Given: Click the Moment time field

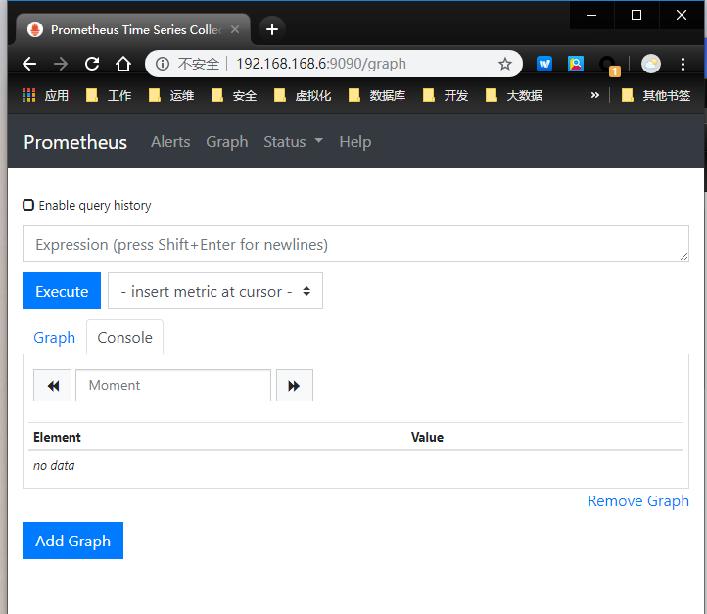Looking at the screenshot, I should coord(173,386).
